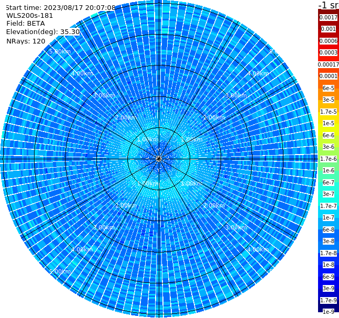The image size is (339, 318).
Task: Select the 0.0017 colorbar label
Action: [329, 17]
